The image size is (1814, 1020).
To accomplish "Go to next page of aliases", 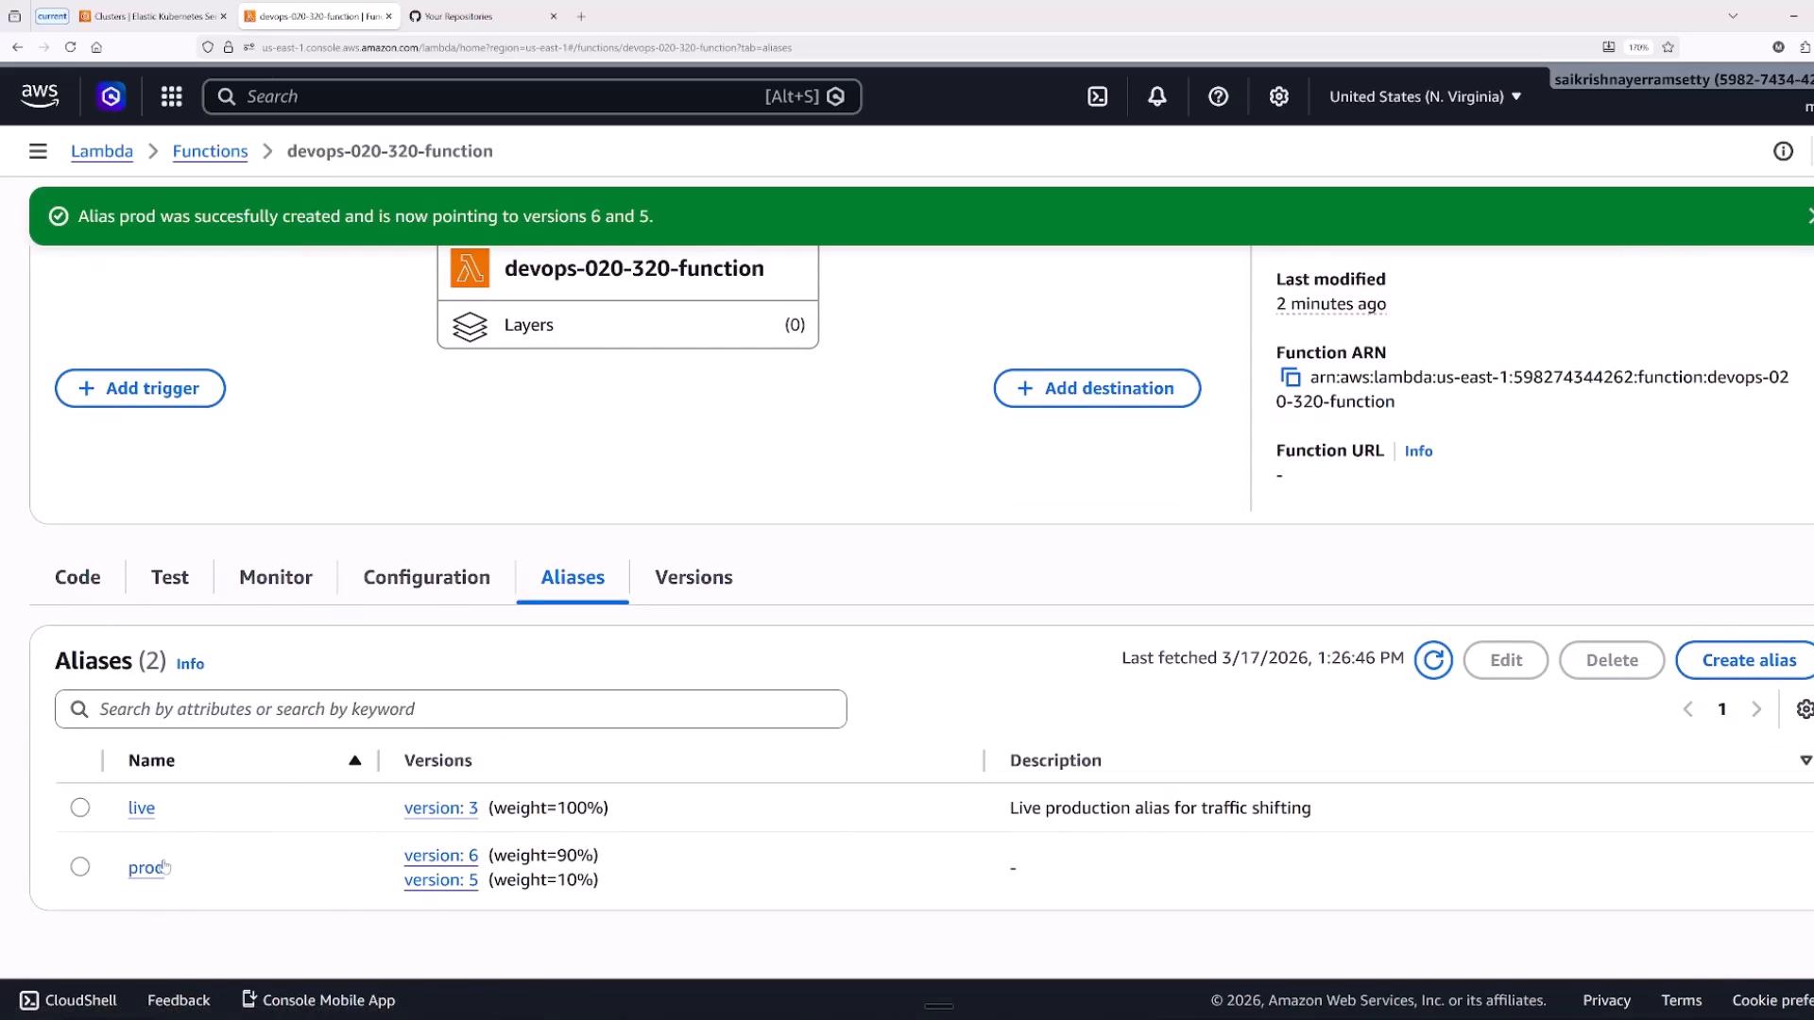I will coord(1756,709).
